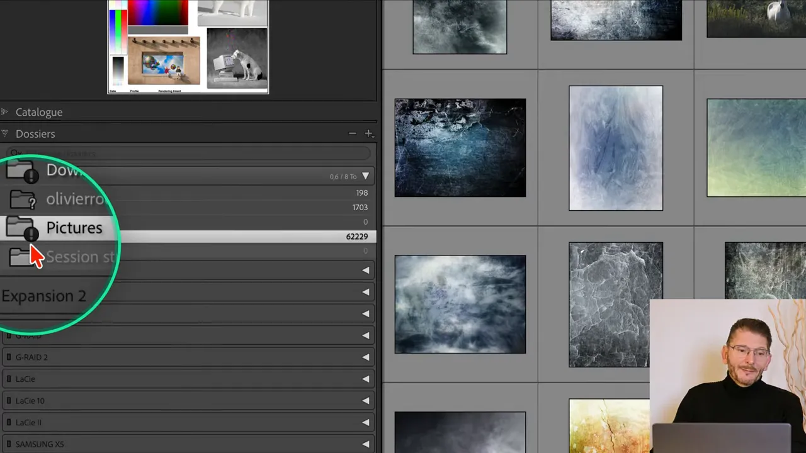The width and height of the screenshot is (806, 453).
Task: Click the plus icon in Dossiers header
Action: click(369, 133)
